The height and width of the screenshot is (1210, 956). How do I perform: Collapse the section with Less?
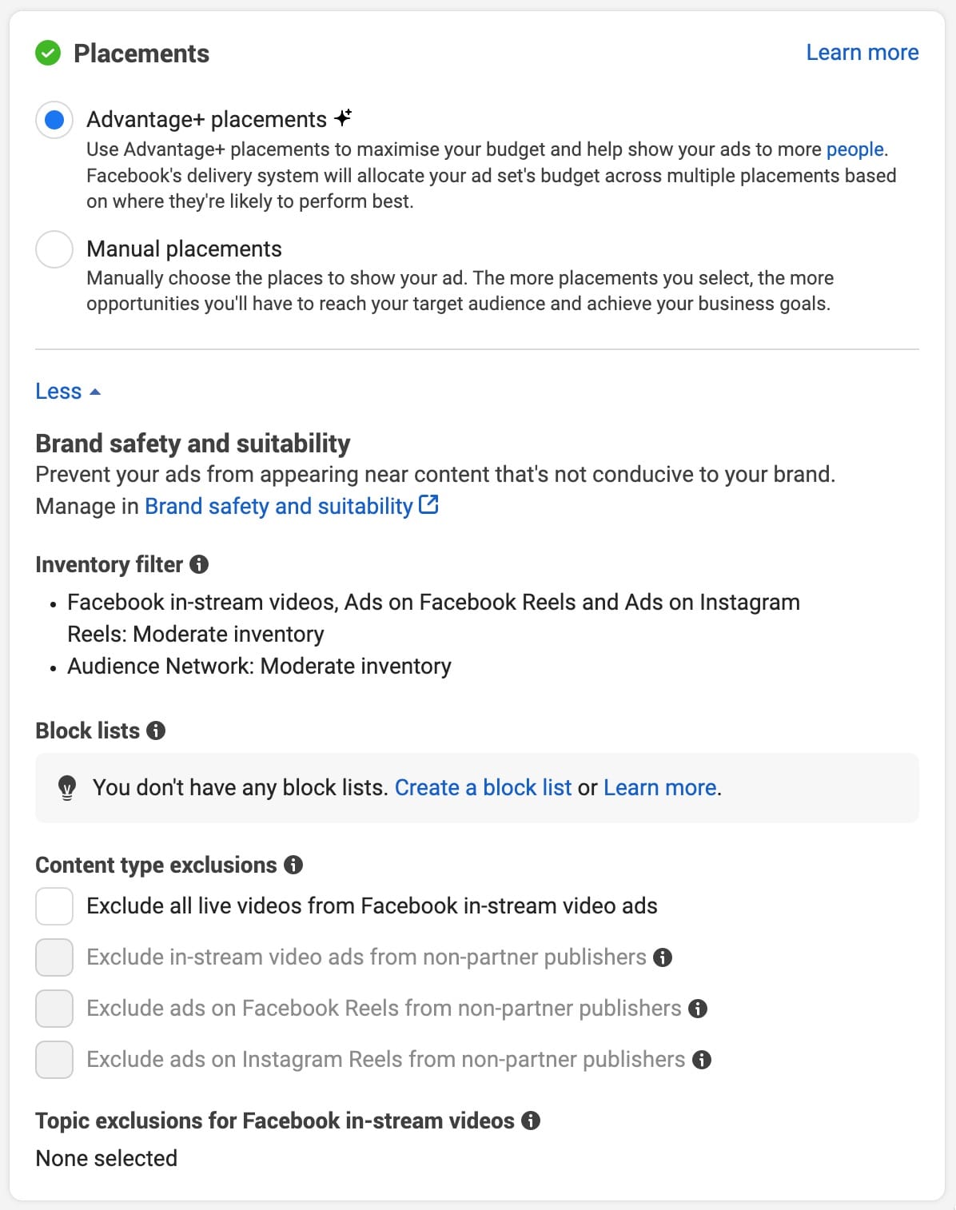coord(68,392)
